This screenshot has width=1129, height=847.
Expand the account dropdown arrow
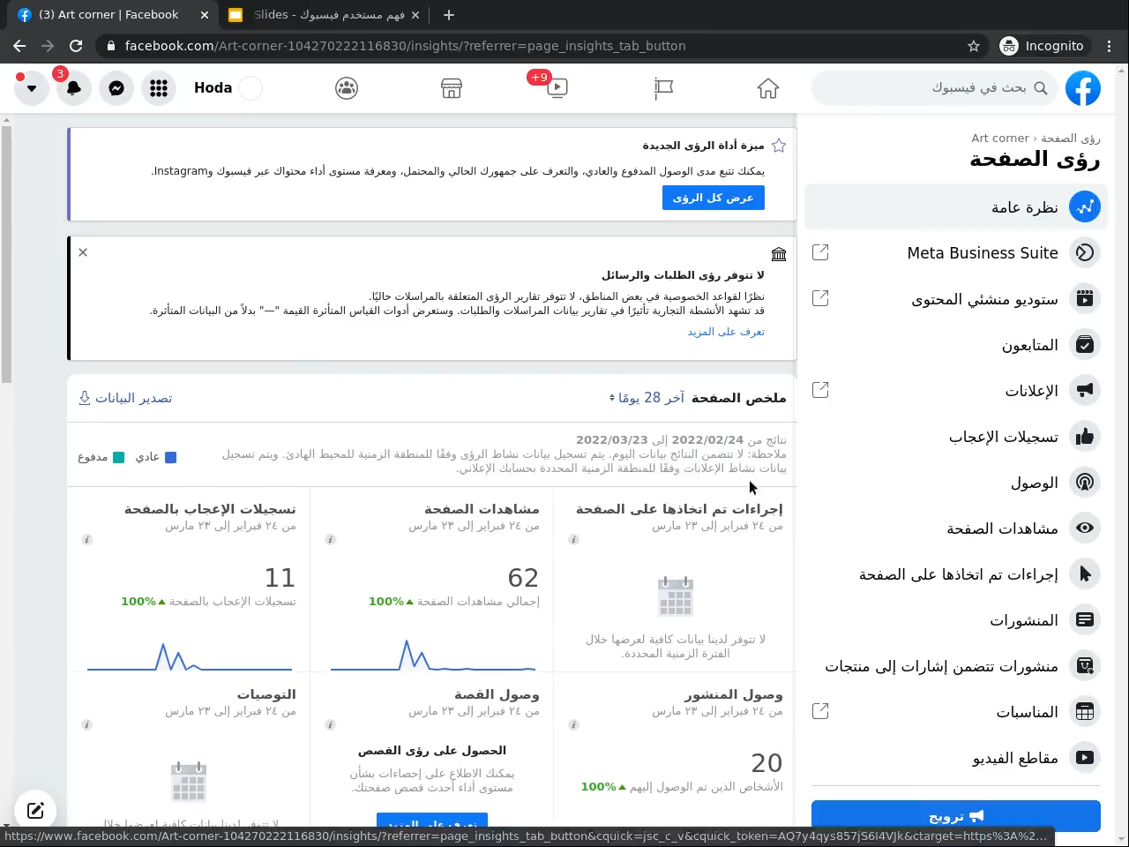32,88
